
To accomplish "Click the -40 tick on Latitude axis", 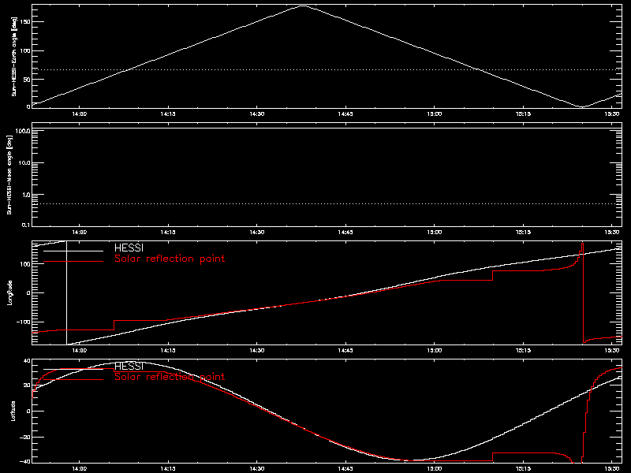I will [24, 461].
